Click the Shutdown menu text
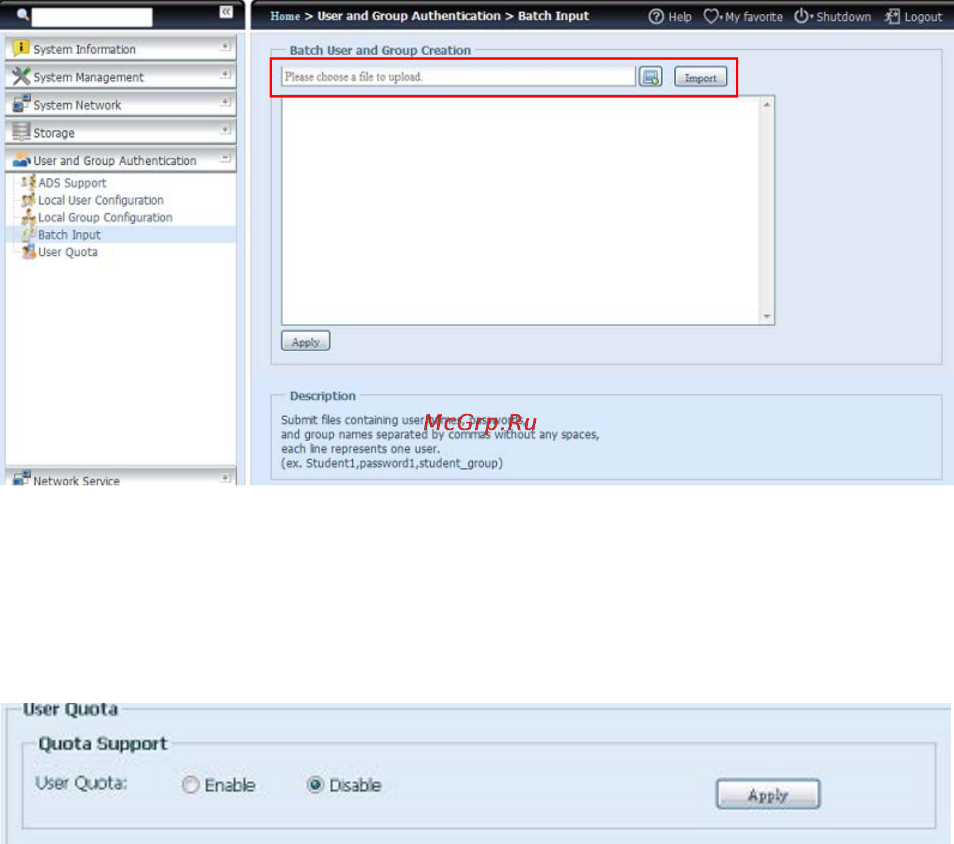The width and height of the screenshot is (954, 844). click(x=843, y=17)
